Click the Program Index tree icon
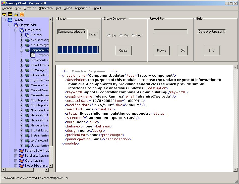This screenshot has width=239, height=184. click(16, 25)
